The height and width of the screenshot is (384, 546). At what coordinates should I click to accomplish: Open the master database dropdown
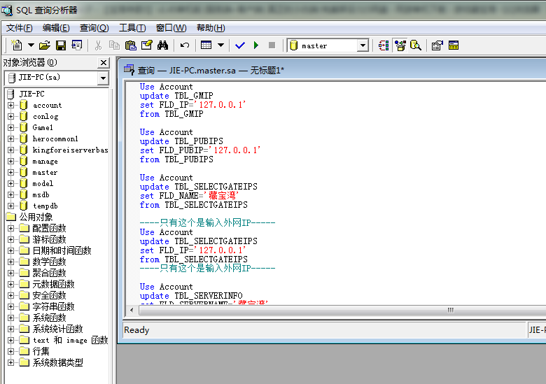point(363,45)
